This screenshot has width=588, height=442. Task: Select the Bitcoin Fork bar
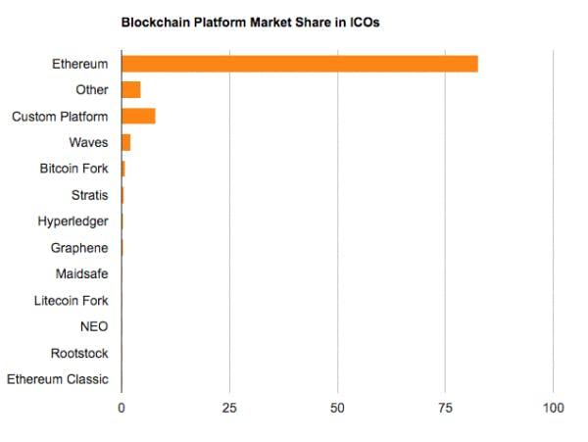(123, 169)
